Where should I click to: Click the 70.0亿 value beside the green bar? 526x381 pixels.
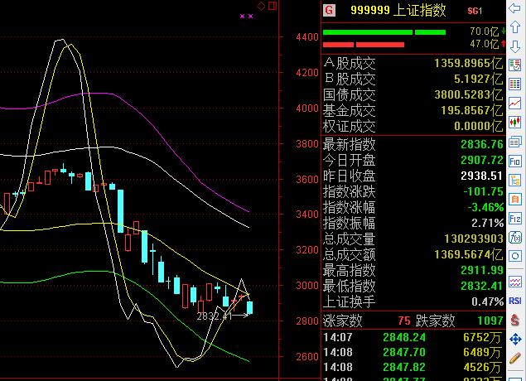click(484, 31)
